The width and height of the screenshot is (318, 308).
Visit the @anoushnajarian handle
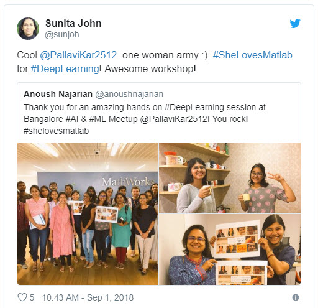click(129, 94)
